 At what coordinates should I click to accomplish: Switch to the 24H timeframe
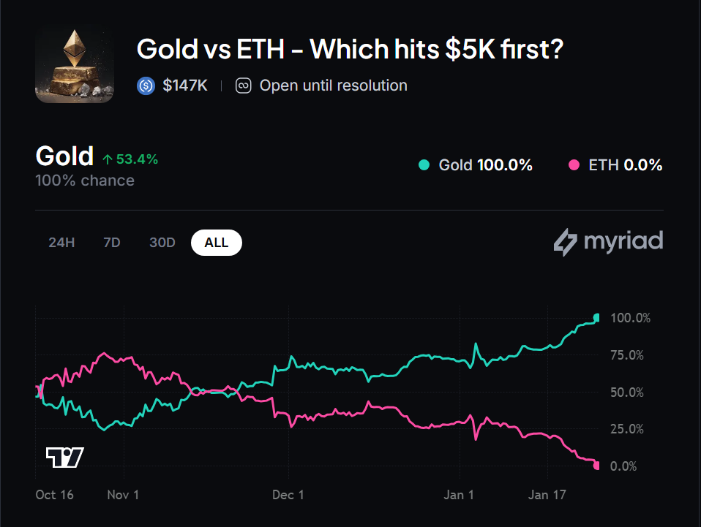coord(61,242)
